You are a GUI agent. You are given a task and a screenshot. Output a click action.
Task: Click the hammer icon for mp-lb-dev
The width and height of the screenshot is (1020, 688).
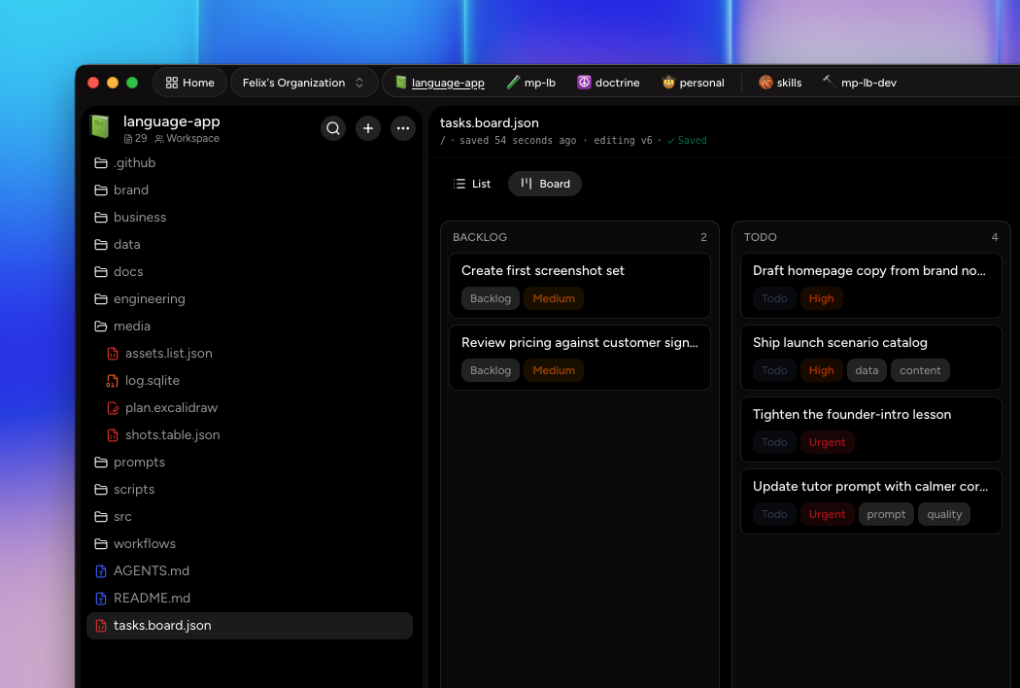pos(828,82)
